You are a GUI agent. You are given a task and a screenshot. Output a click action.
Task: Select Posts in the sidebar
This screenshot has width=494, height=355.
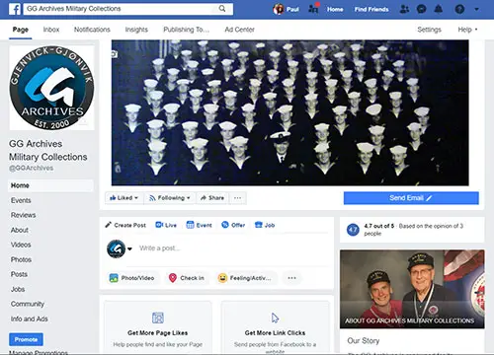pos(19,274)
